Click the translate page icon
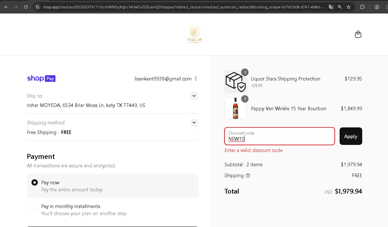Viewport: 388px width, 227px height. 331,7
